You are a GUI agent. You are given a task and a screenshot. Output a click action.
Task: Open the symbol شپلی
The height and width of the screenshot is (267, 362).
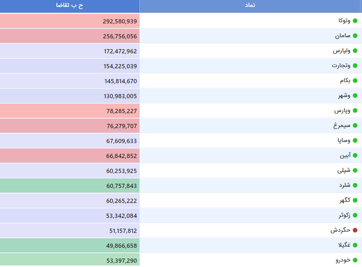344,170
